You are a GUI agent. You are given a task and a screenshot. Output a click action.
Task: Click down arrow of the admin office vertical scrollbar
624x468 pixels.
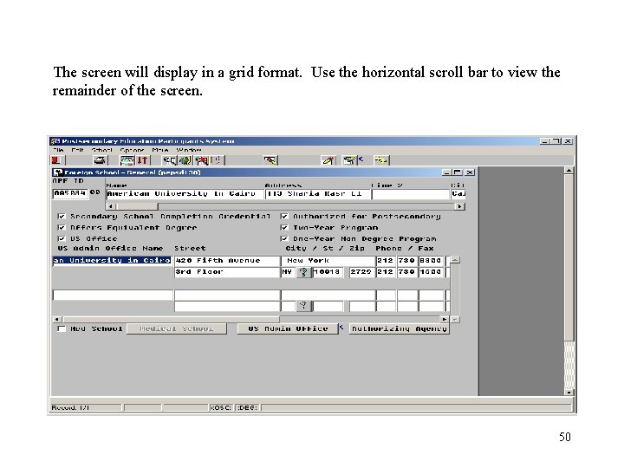click(455, 319)
